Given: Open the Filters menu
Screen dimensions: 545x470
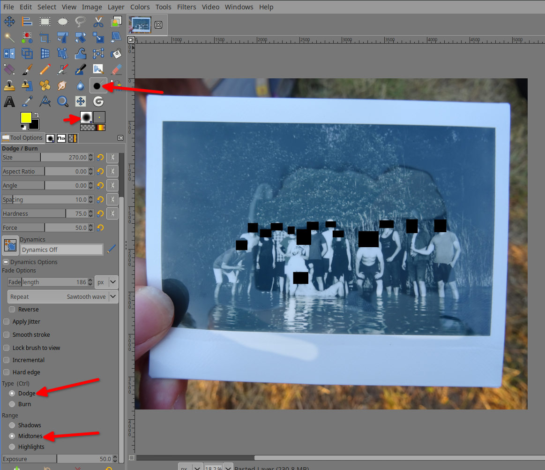Looking at the screenshot, I should pos(187,7).
